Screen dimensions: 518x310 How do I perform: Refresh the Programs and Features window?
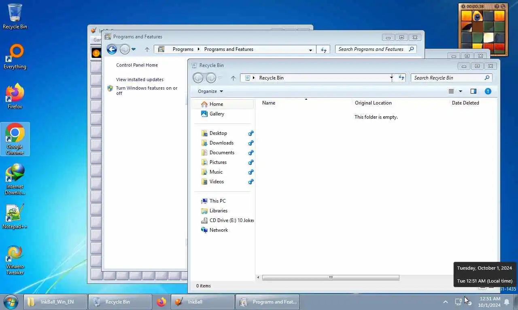(323, 50)
